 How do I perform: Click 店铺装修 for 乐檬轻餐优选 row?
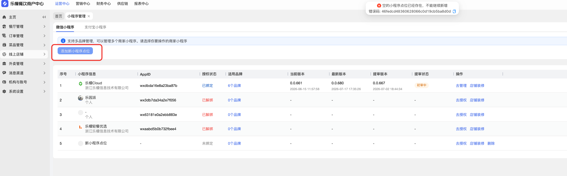(477, 129)
